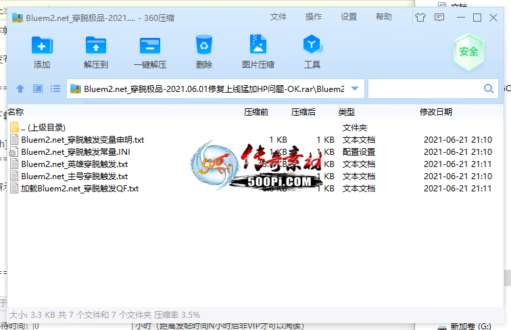Open the 文件 (File) menu
The height and width of the screenshot is (330, 511).
(278, 17)
